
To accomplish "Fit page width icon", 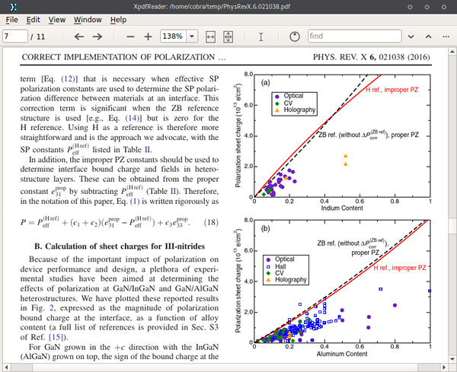I will click(x=210, y=37).
